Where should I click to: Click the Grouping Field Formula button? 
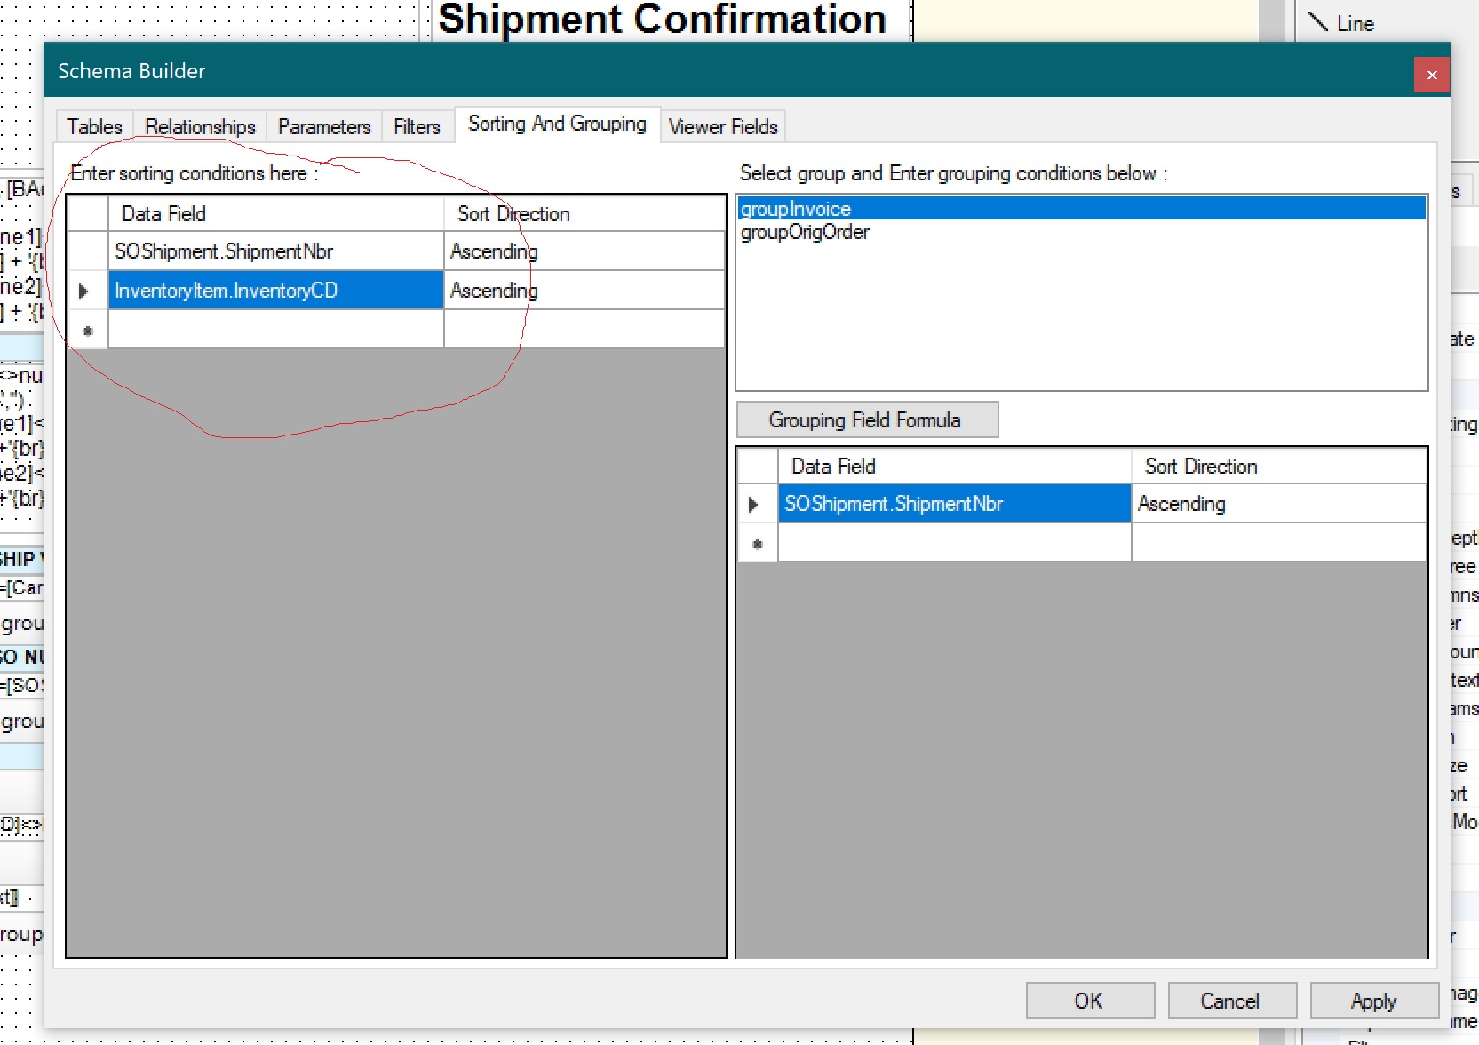click(867, 420)
